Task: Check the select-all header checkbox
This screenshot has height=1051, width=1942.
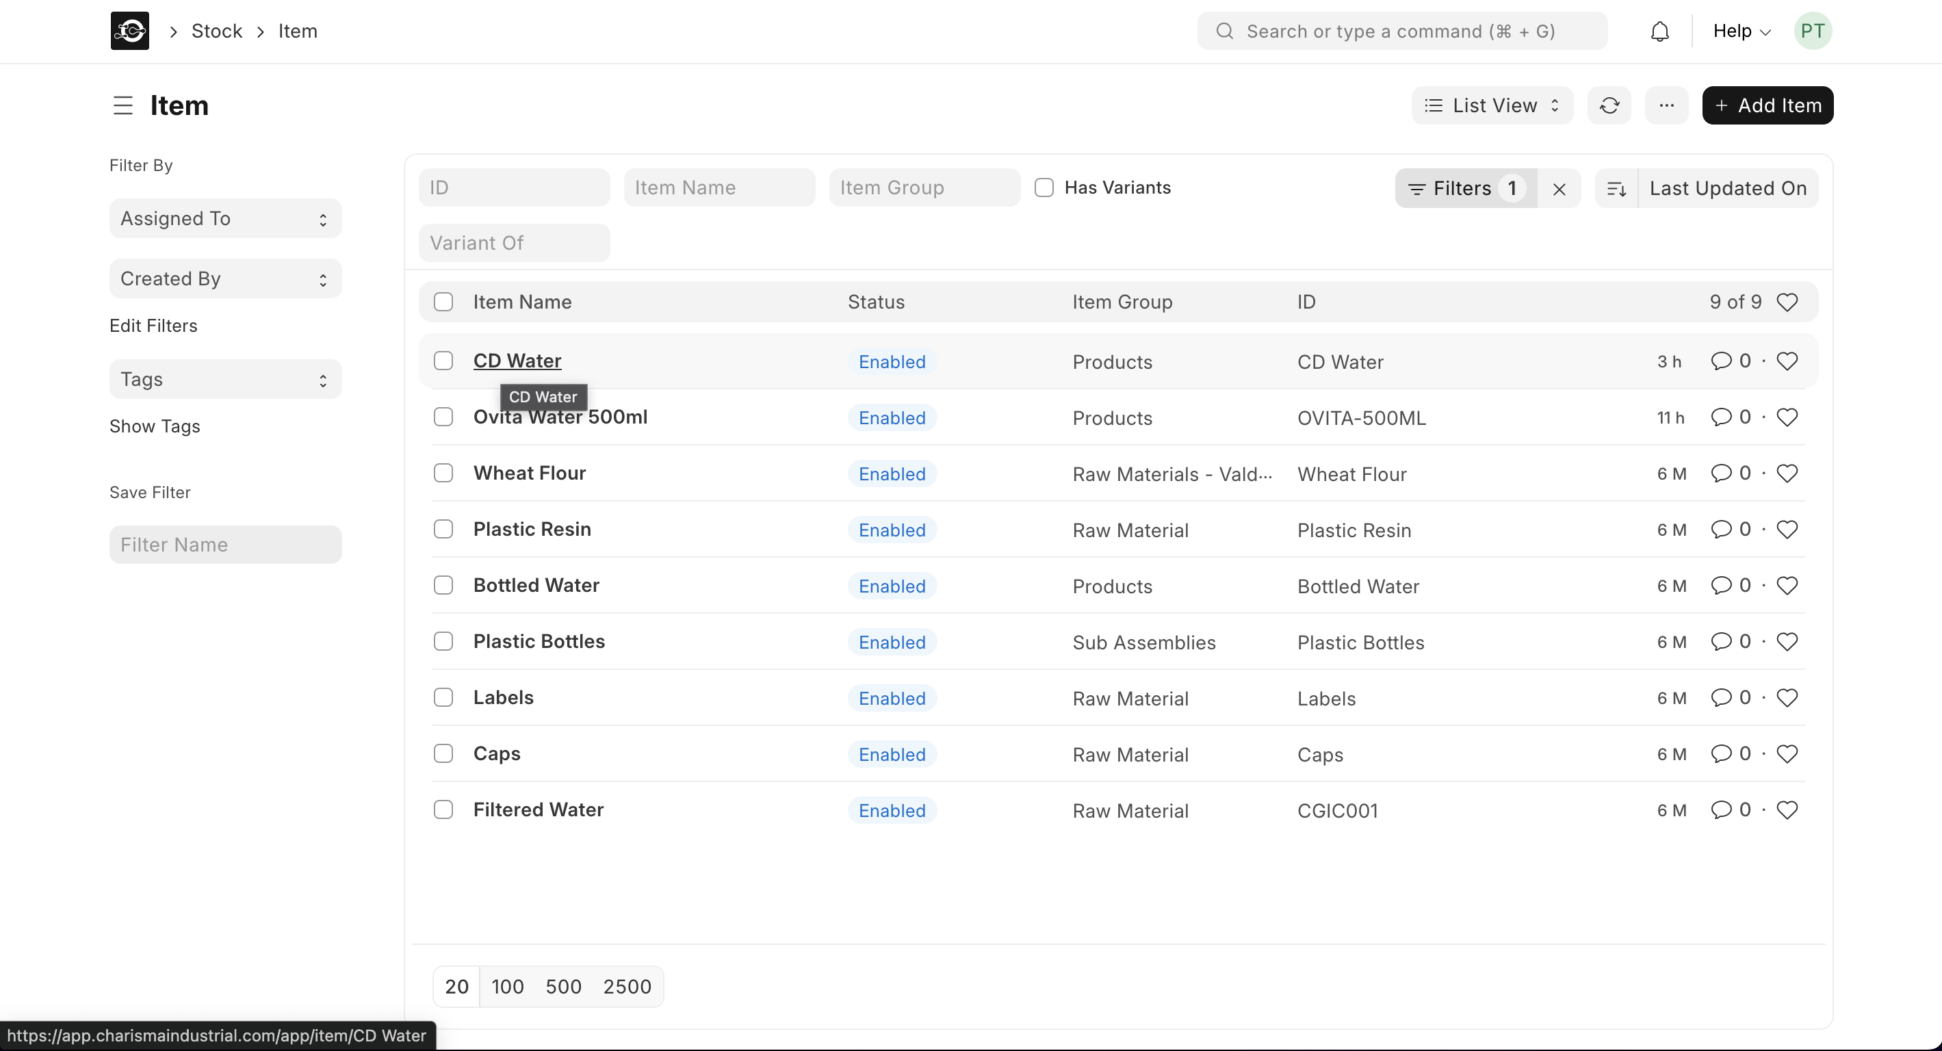Action: click(x=443, y=302)
